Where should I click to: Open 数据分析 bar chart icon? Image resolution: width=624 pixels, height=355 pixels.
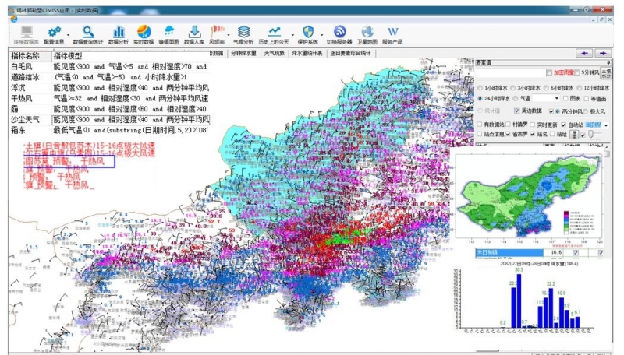click(x=119, y=30)
